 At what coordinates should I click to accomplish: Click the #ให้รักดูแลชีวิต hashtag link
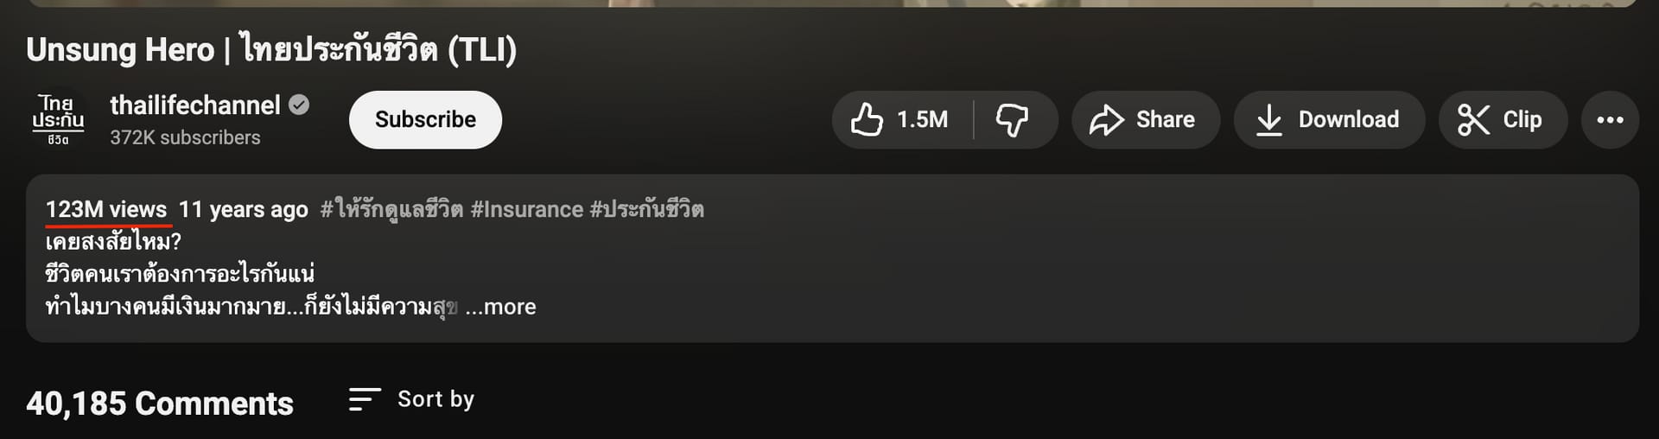[x=391, y=209]
